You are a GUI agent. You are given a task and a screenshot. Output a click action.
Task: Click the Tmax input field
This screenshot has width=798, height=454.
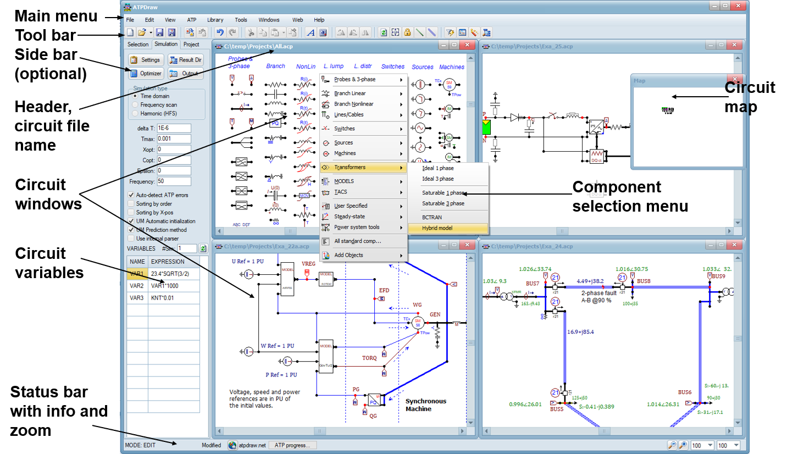click(174, 139)
